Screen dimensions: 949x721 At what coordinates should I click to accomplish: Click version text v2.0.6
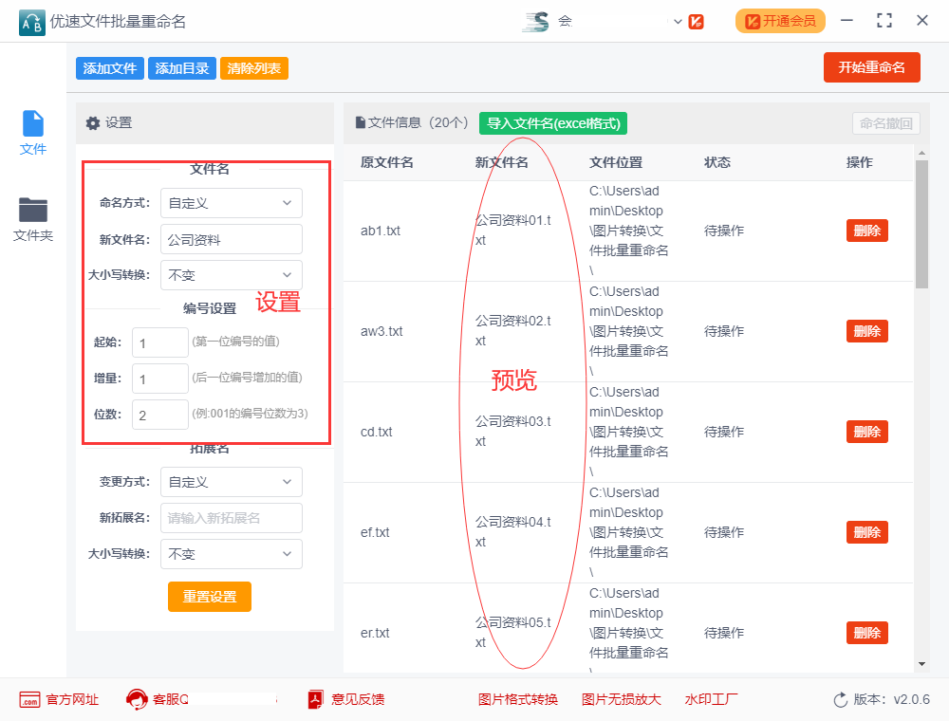click(x=911, y=700)
